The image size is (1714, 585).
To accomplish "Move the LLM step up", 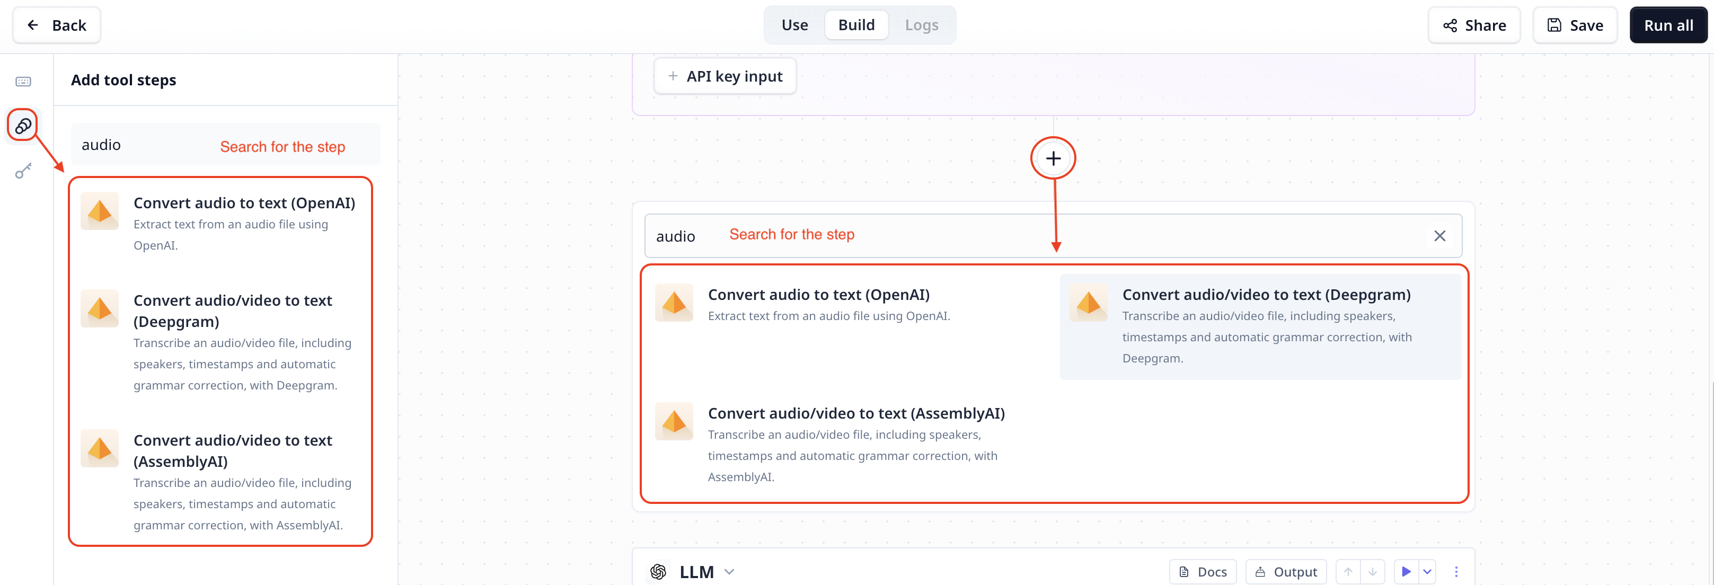I will 1348,572.
